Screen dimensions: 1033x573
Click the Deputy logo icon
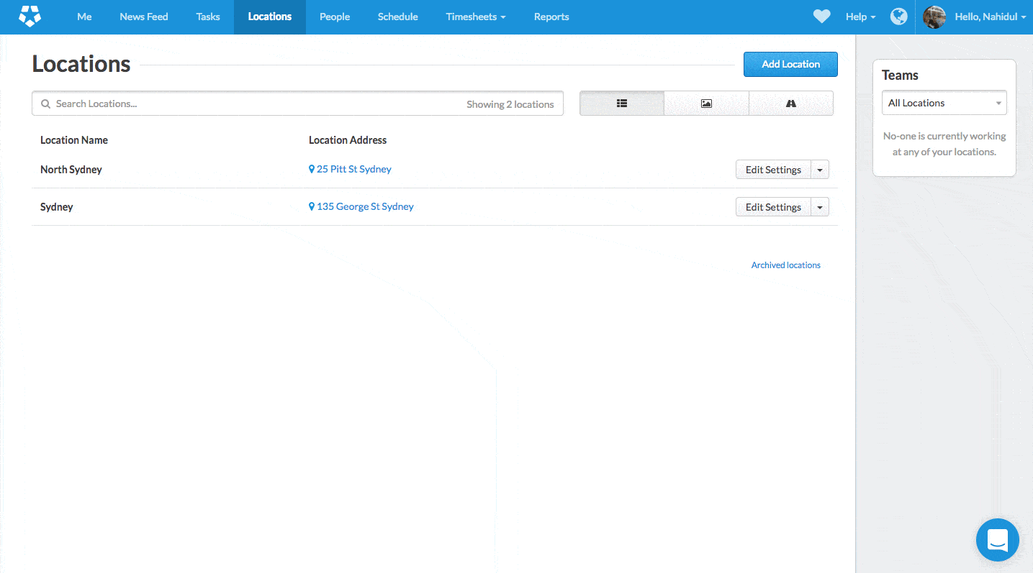[x=30, y=17]
